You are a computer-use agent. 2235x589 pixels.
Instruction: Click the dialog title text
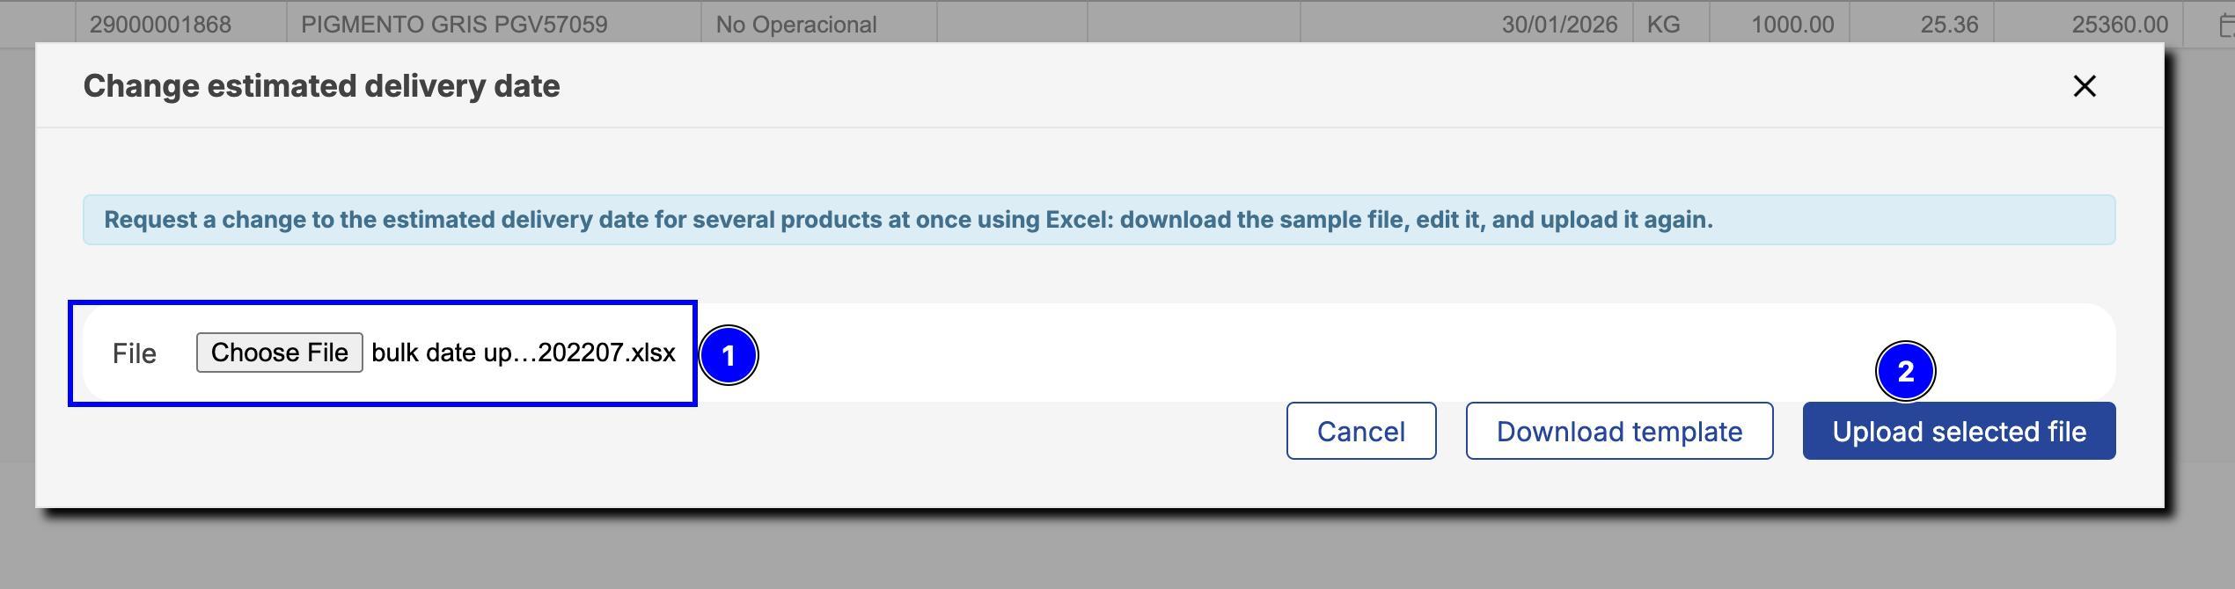[321, 86]
